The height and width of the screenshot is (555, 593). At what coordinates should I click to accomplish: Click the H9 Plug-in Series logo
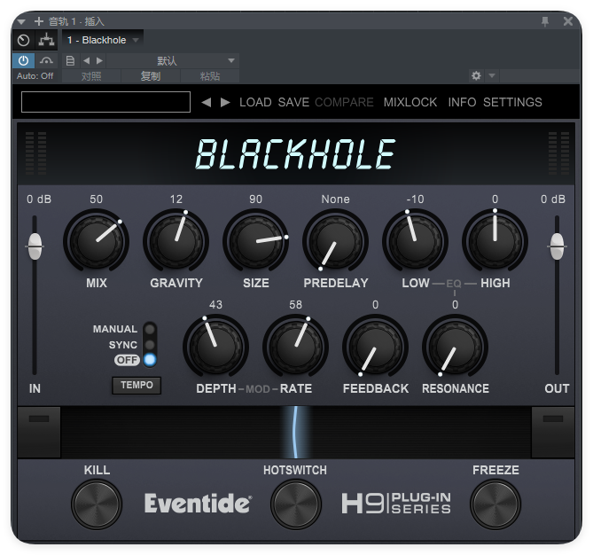point(396,504)
